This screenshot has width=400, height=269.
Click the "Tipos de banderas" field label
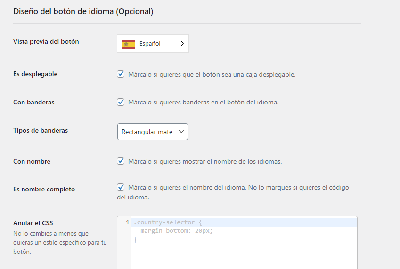(x=41, y=130)
